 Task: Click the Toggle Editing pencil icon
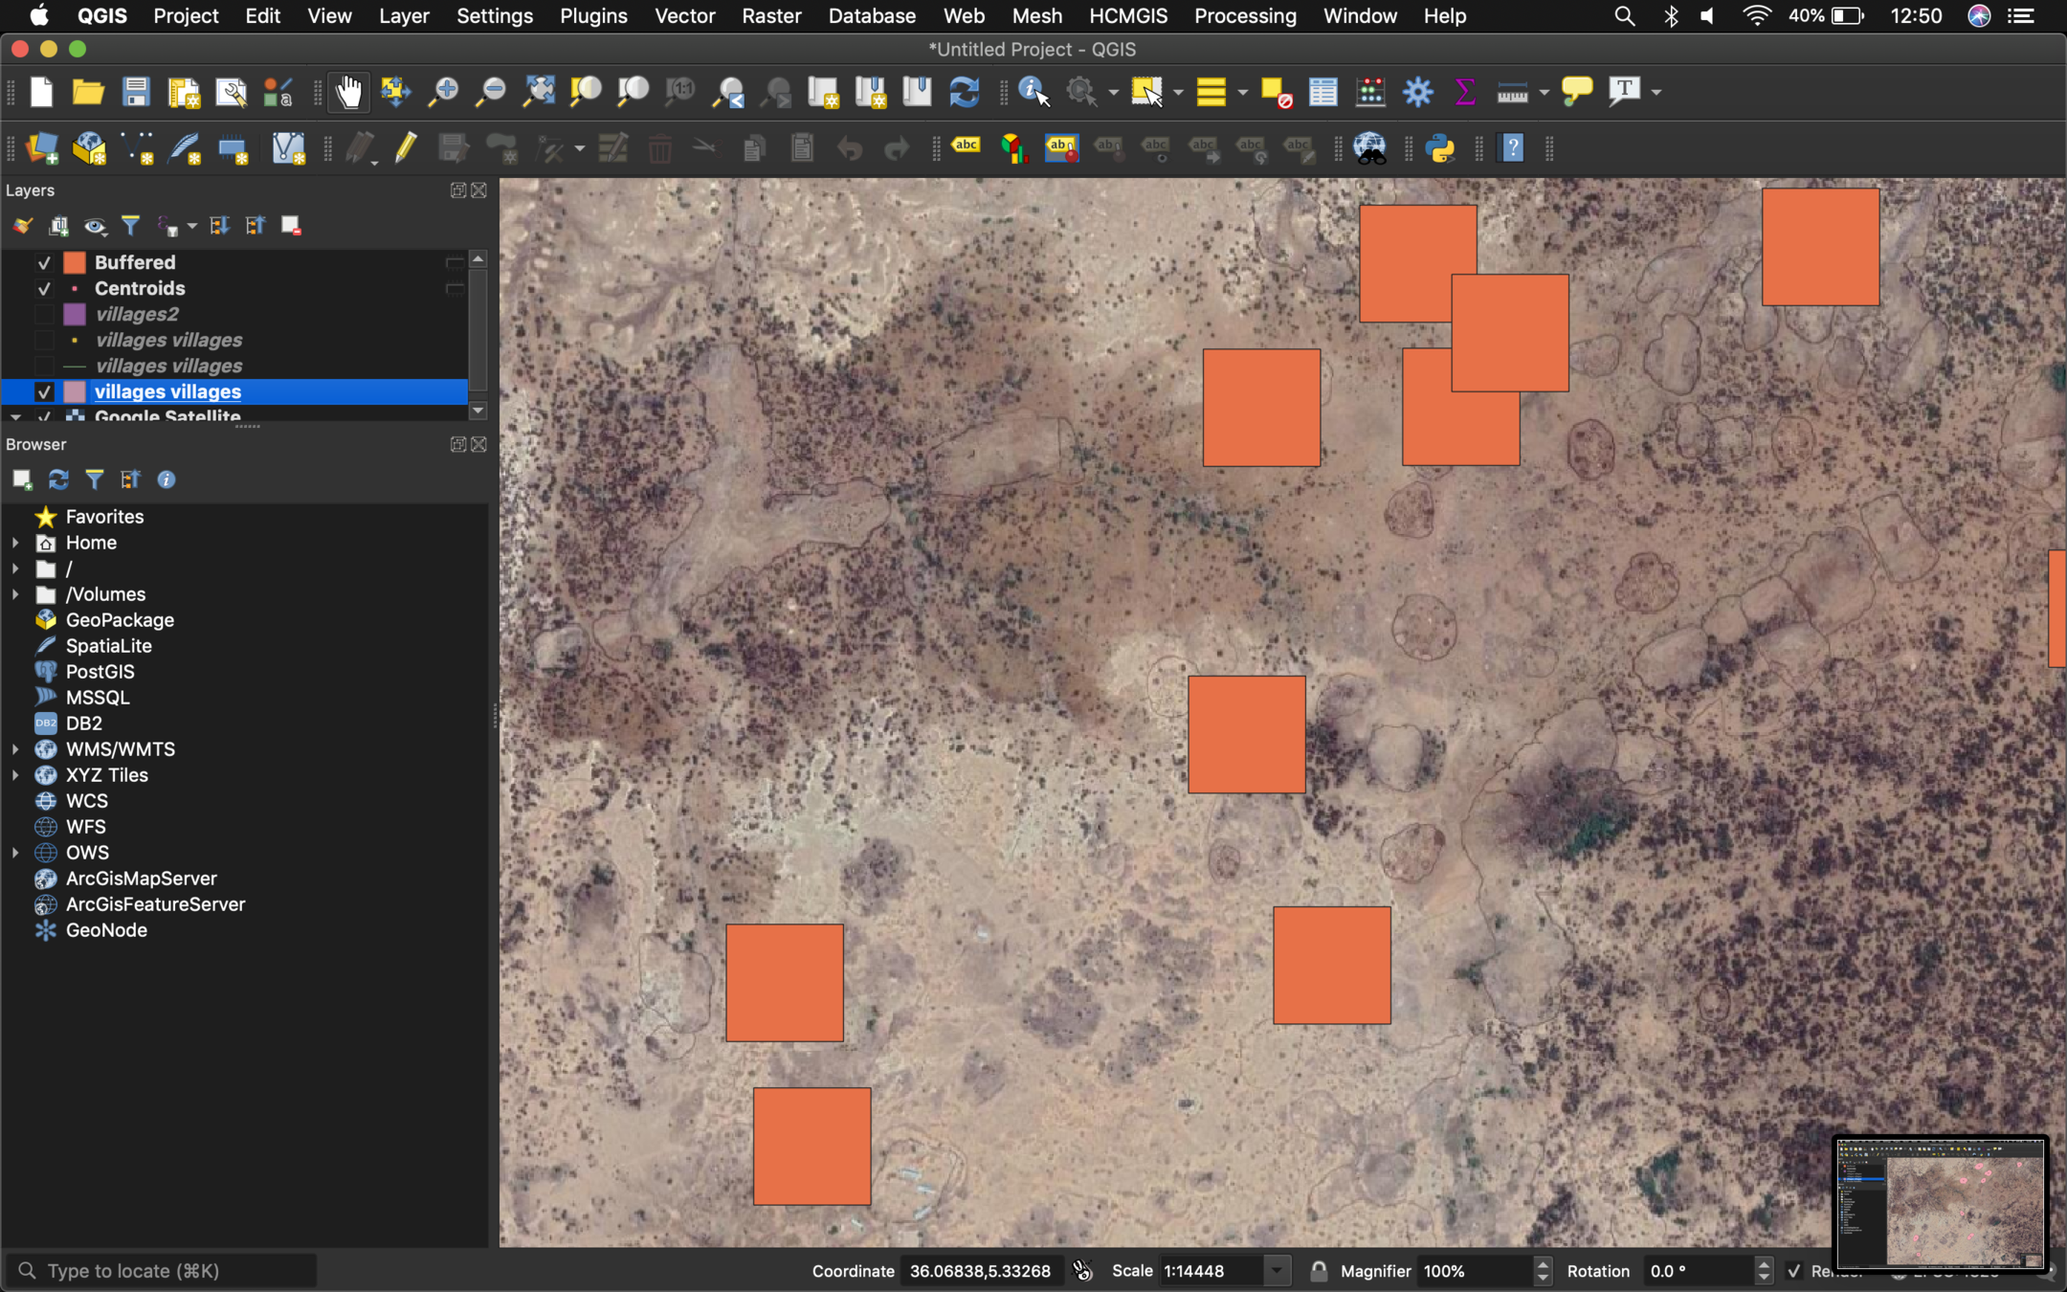[406, 148]
